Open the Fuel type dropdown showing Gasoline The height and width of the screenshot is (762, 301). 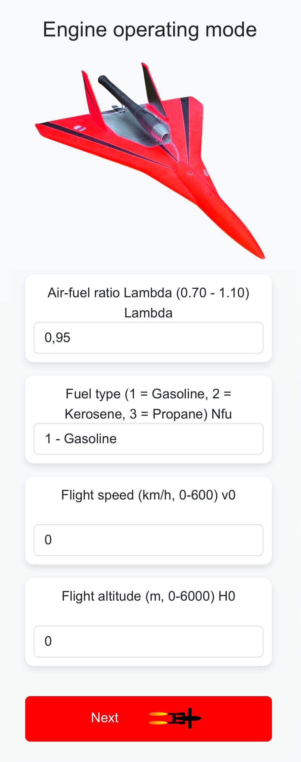(148, 439)
